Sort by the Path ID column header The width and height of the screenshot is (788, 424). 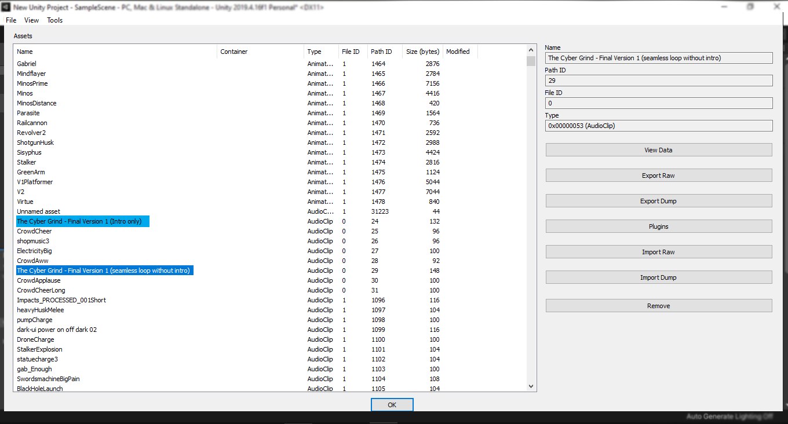point(385,52)
